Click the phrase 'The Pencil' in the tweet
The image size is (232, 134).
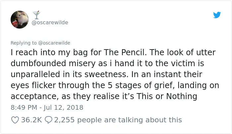[125, 52]
